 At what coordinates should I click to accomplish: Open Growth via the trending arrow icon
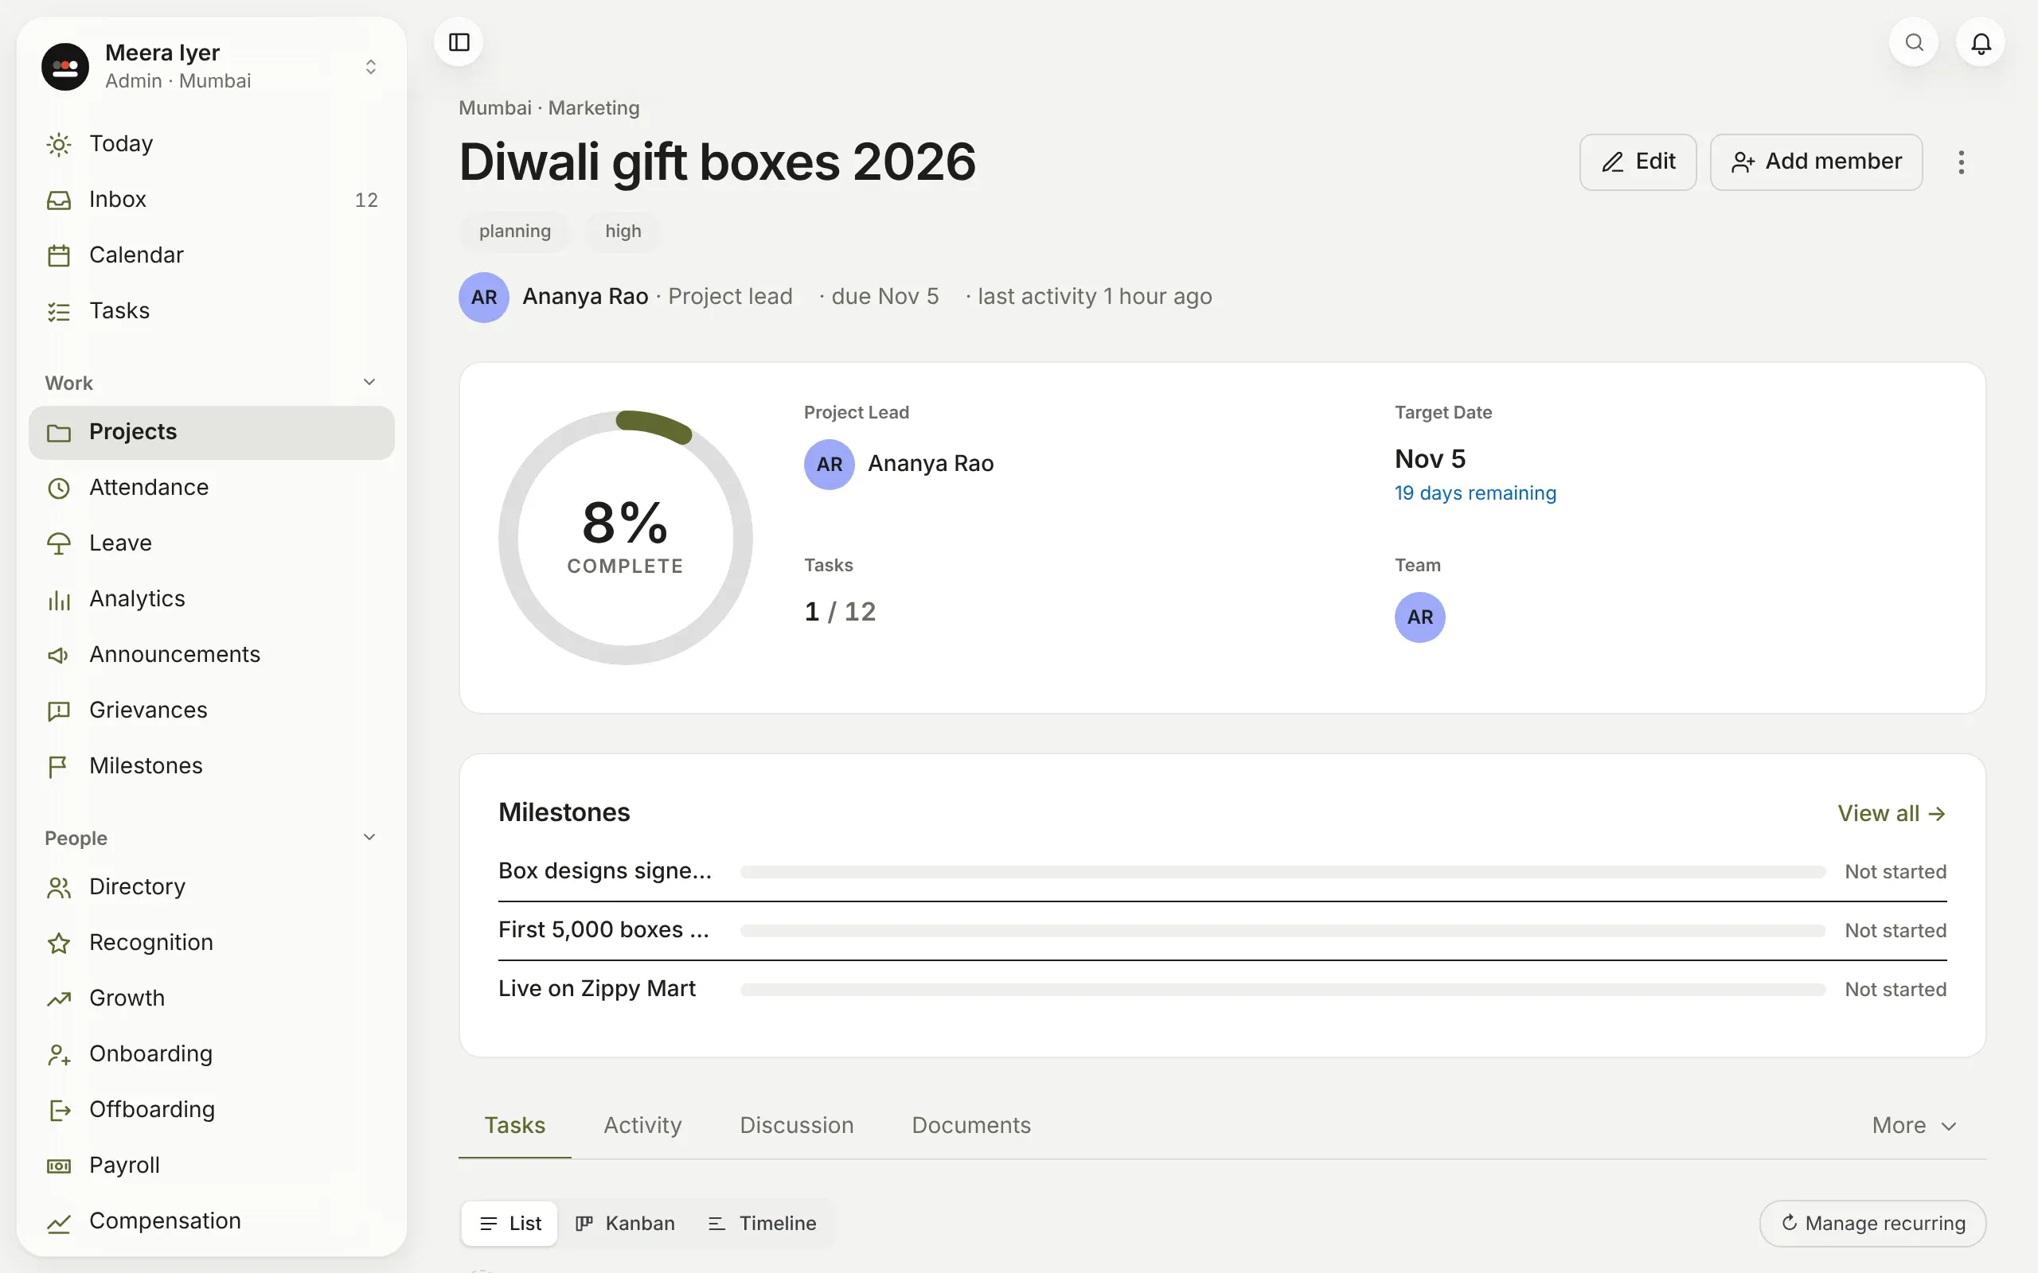pos(59,999)
